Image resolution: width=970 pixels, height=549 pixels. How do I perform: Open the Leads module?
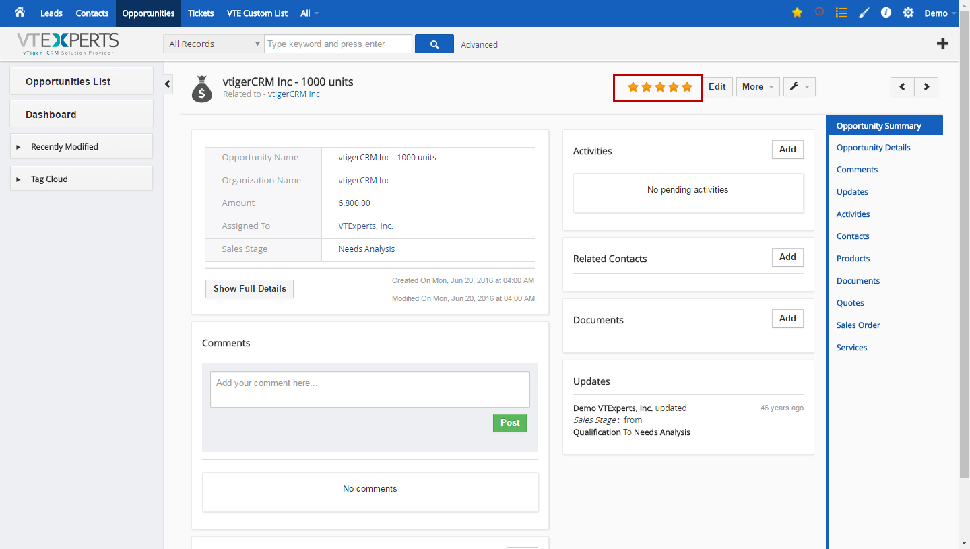(x=51, y=13)
